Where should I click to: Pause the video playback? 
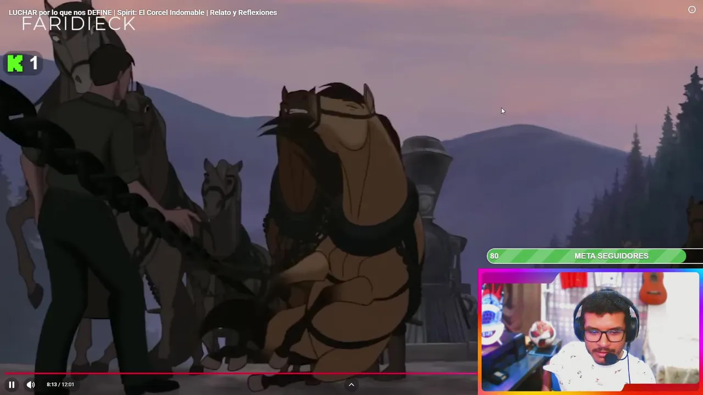(x=12, y=385)
